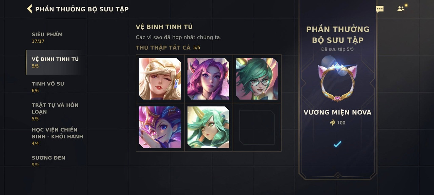The image size is (434, 195).
Task: Open the Trật Tự Và Hỗn Loạn collection
Action: (x=55, y=112)
